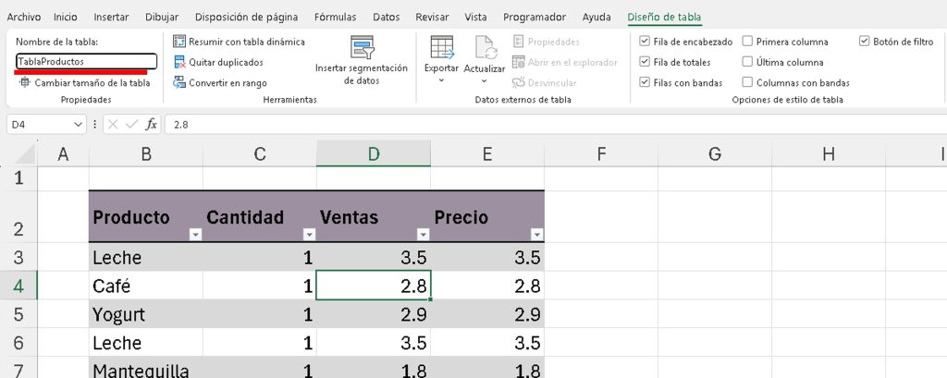
Task: Open the Archivo menu
Action: coord(24,17)
